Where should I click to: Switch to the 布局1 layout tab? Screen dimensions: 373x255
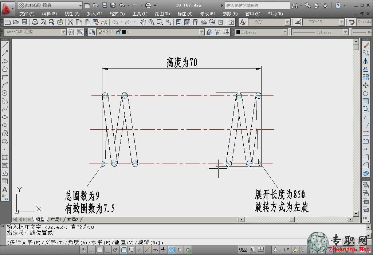point(56,219)
